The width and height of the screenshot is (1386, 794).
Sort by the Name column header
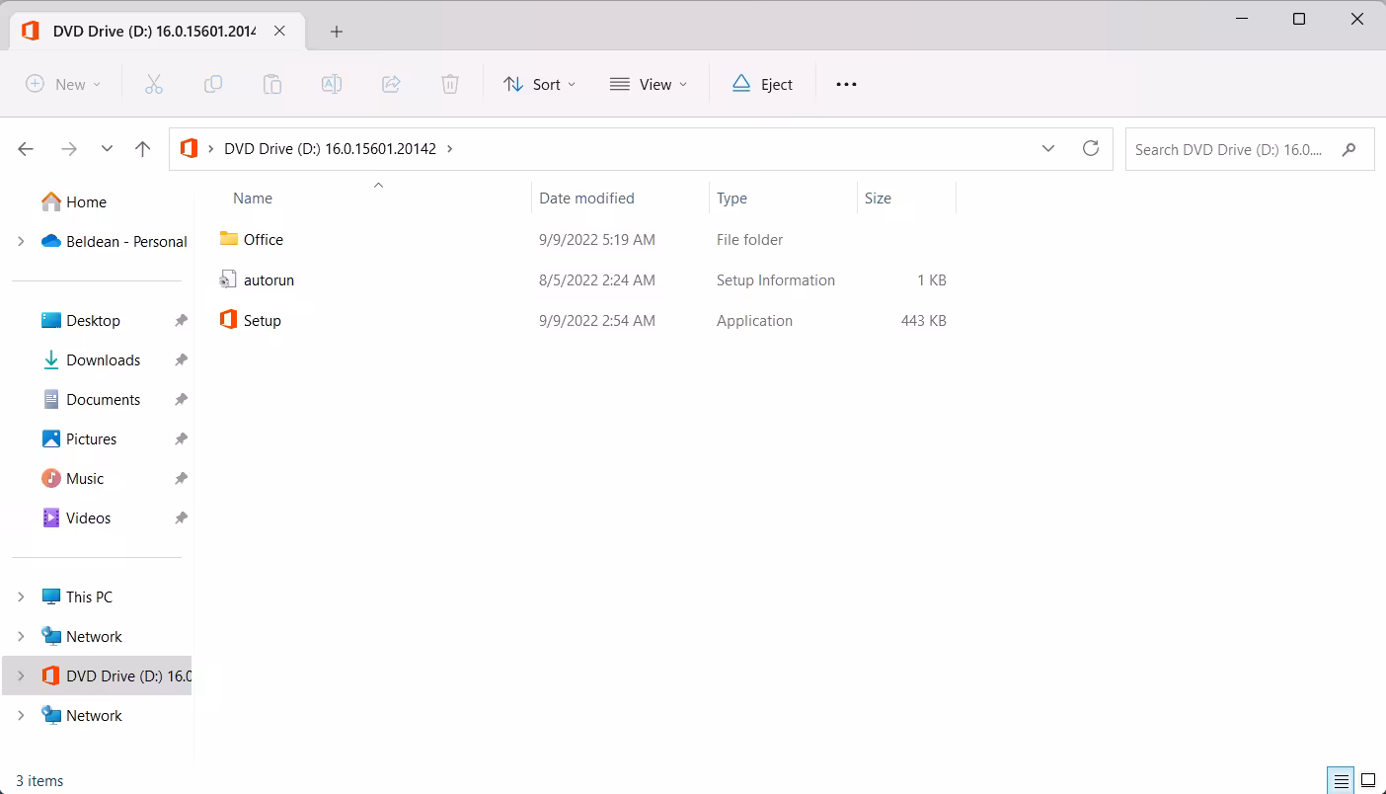[x=253, y=198]
